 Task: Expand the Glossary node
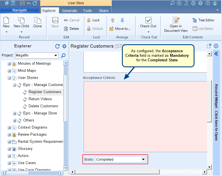pyautogui.click(x=9, y=149)
